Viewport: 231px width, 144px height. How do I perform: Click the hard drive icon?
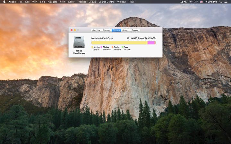pos(79,42)
